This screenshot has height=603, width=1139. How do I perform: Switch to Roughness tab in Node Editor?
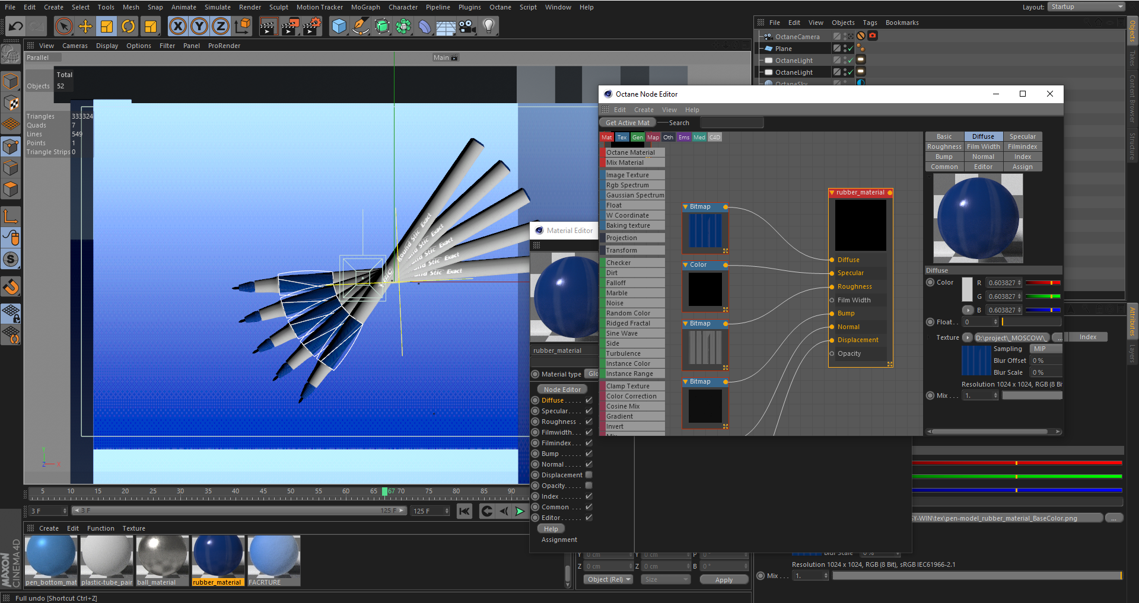[x=944, y=146]
